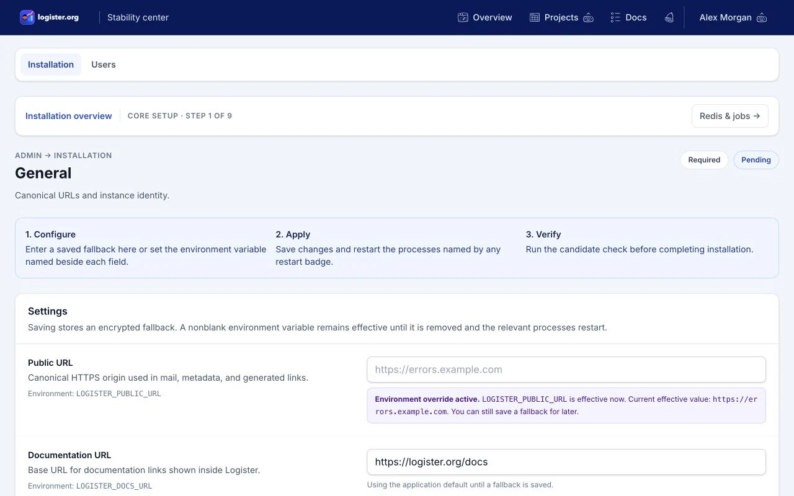Image resolution: width=794 pixels, height=496 pixels.
Task: Click the '2. Apply' step heading
Action: (x=293, y=234)
